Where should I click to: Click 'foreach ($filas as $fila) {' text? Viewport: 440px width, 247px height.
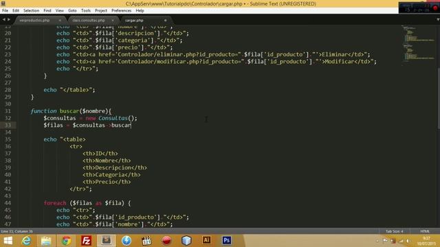87,203
